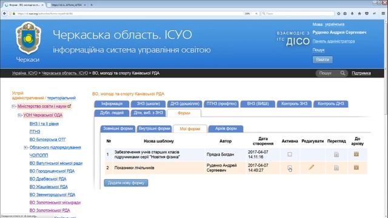The height and width of the screenshot is (218, 388).
Task: Open ВО Ватутінської міської ради link
Action: 56,163
